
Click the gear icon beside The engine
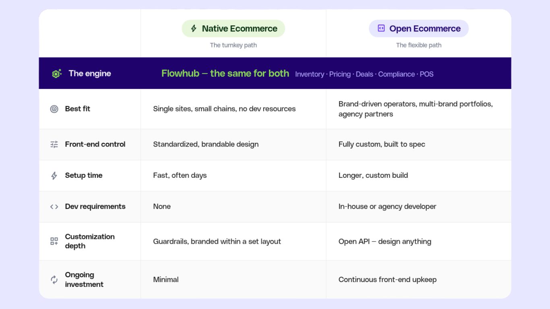click(x=56, y=74)
